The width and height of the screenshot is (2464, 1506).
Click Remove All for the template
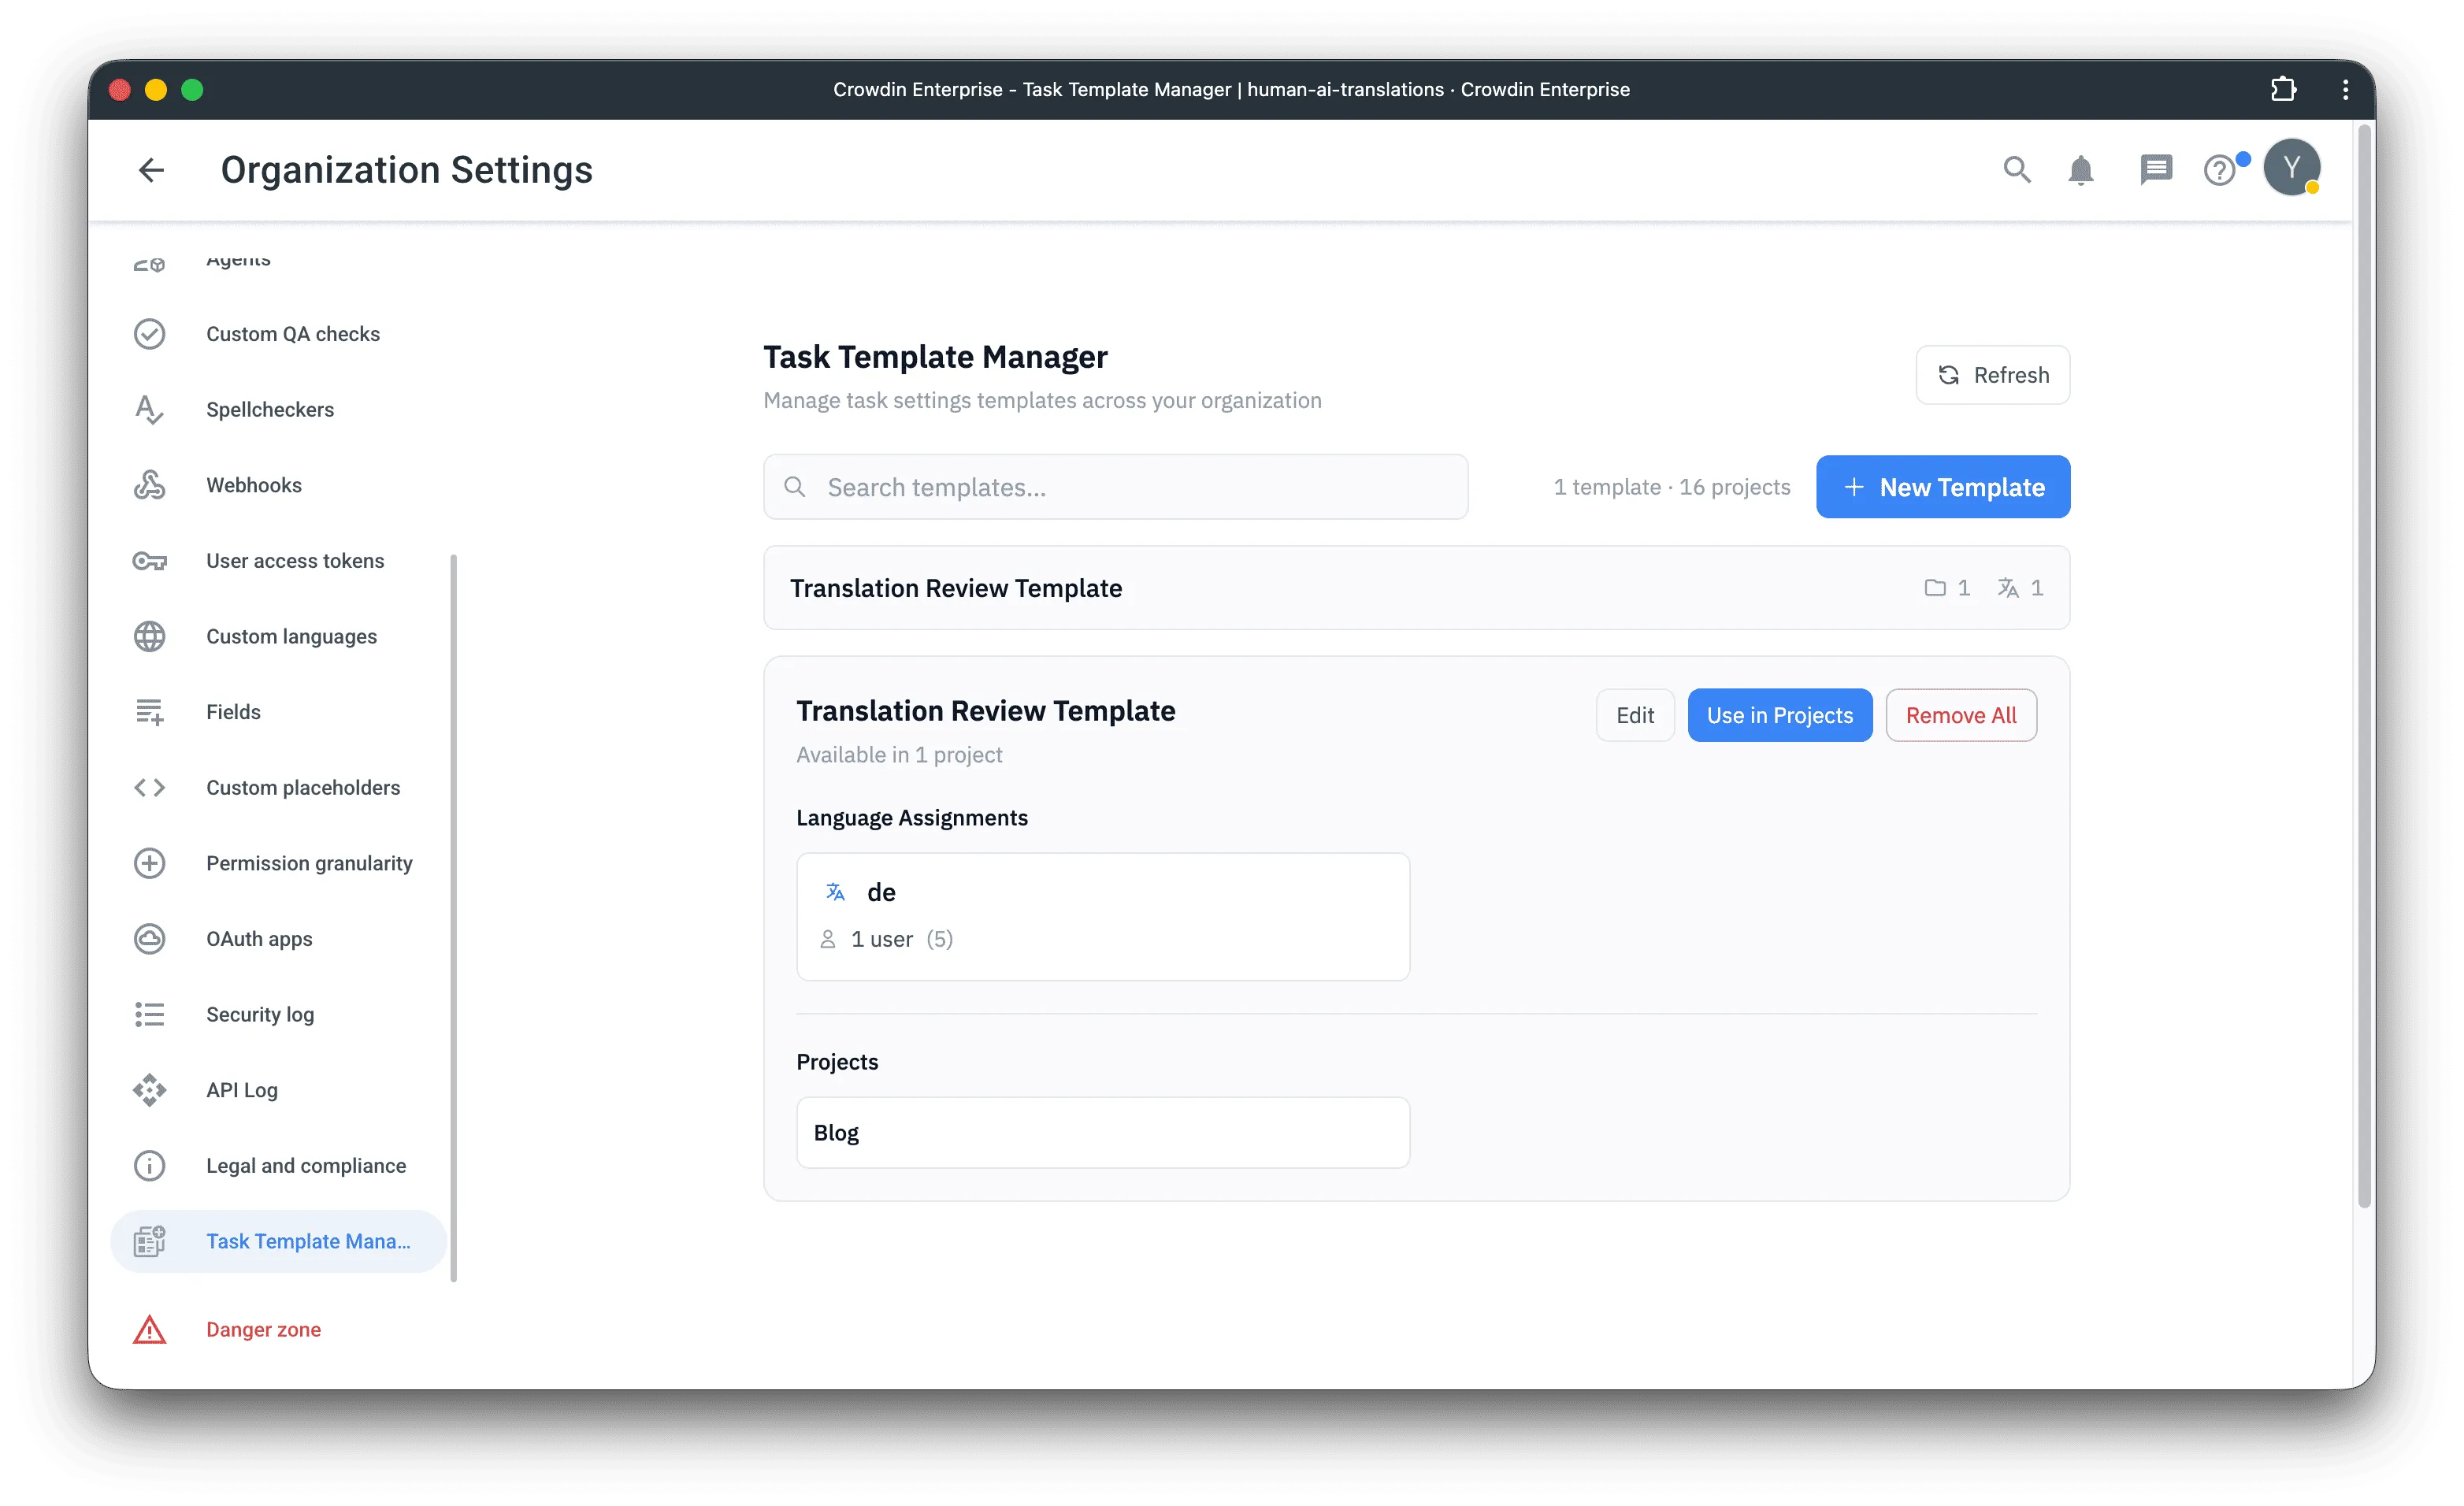pyautogui.click(x=1960, y=715)
